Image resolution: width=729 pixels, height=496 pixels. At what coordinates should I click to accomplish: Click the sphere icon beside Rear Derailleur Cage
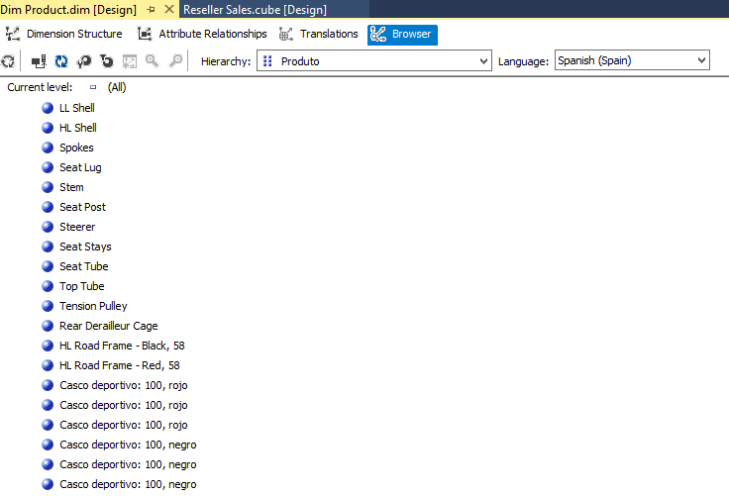48,326
